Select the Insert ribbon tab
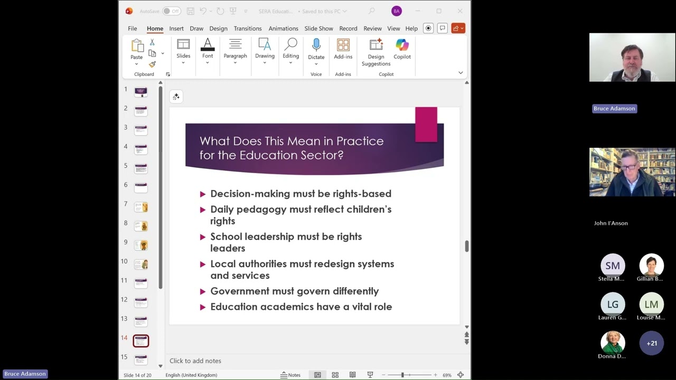Image resolution: width=676 pixels, height=380 pixels. (176, 28)
